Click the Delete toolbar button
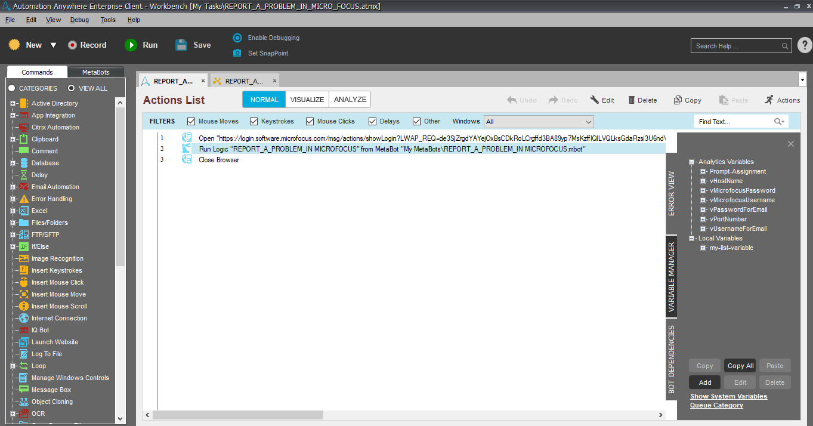 [x=642, y=100]
